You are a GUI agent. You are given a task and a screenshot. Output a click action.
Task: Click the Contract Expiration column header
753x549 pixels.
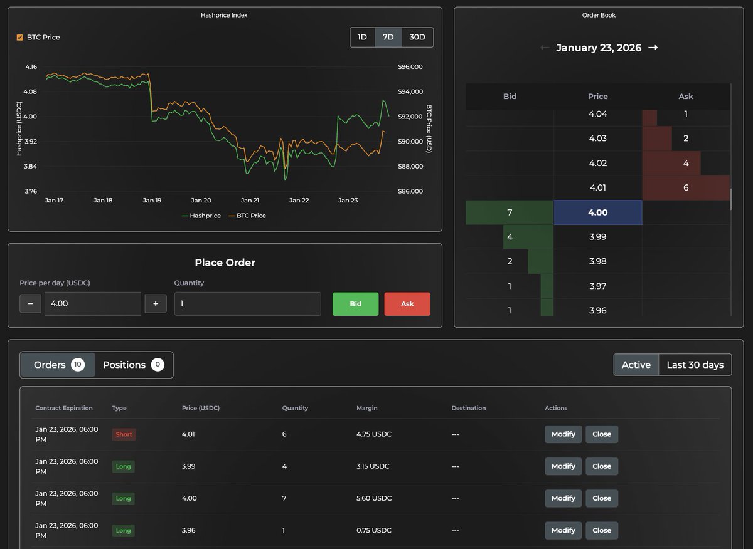pos(64,408)
